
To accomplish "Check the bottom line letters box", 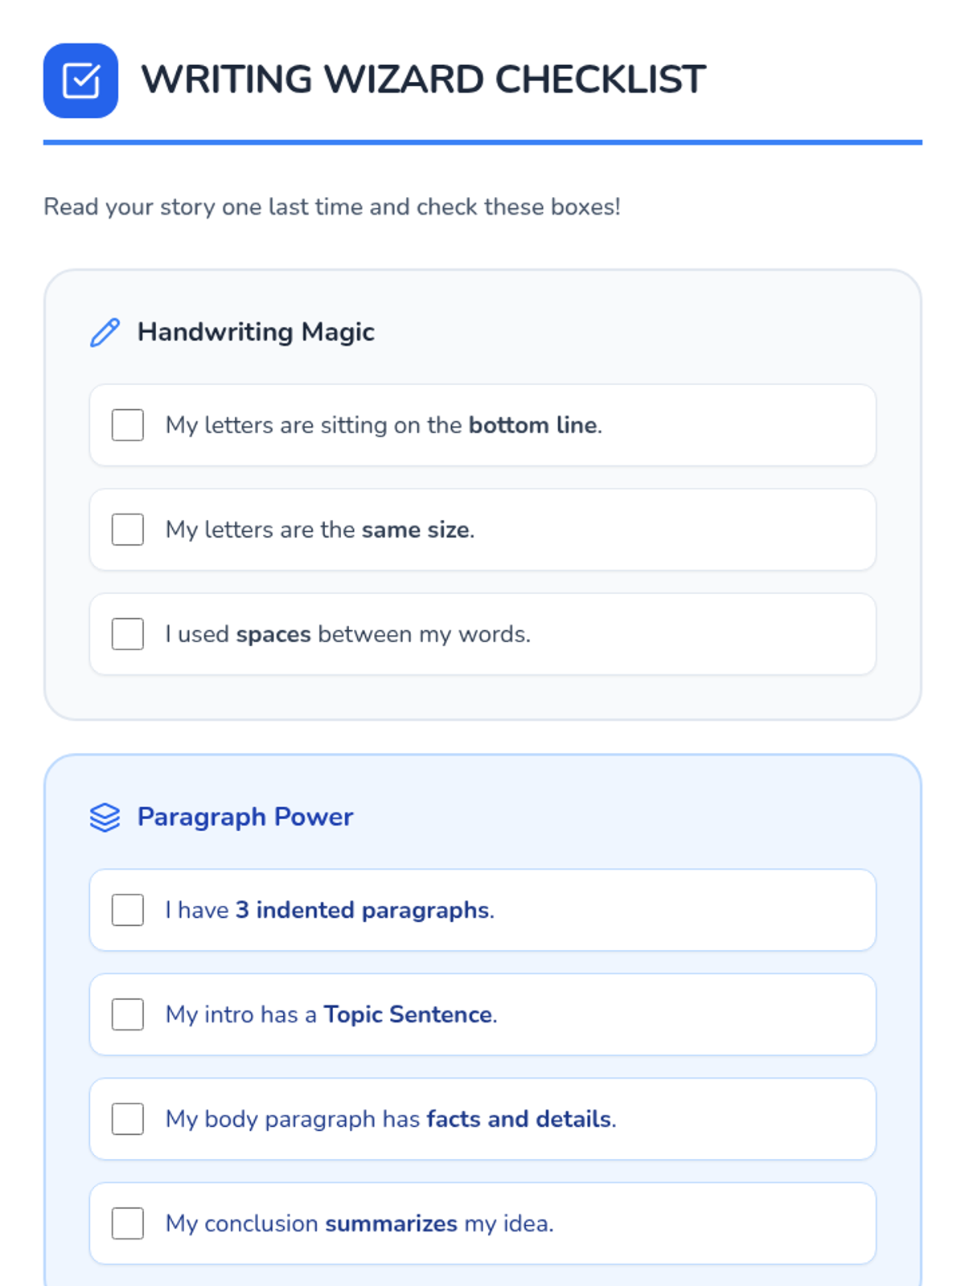I will [x=128, y=425].
